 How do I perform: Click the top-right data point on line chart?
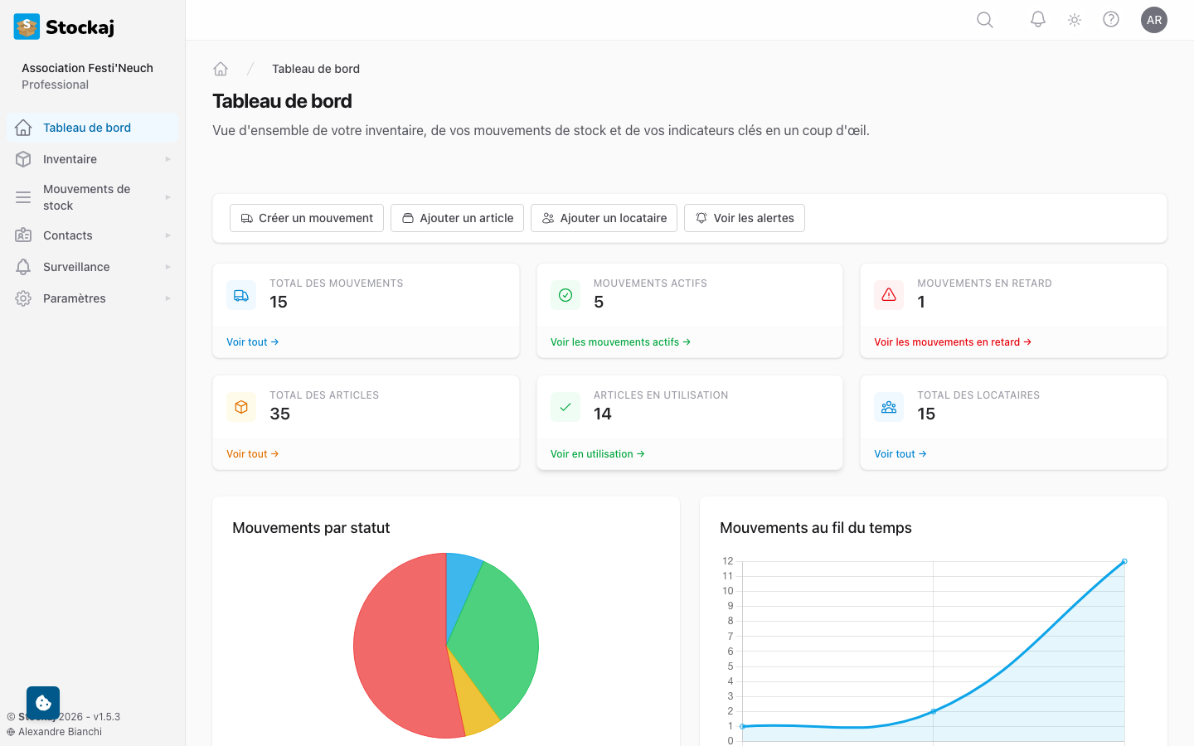(x=1124, y=561)
